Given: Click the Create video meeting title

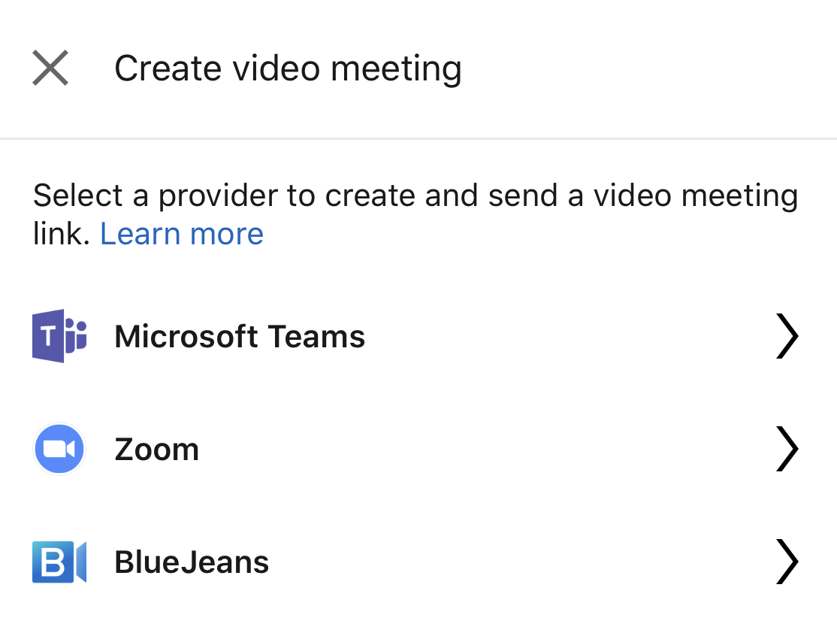Looking at the screenshot, I should tap(288, 68).
